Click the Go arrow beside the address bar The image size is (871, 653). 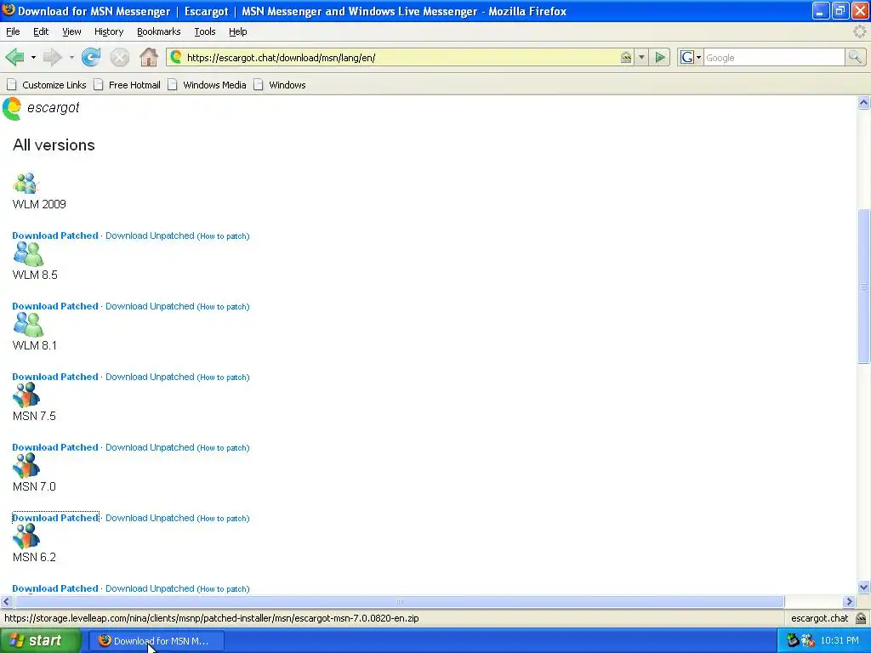click(660, 57)
